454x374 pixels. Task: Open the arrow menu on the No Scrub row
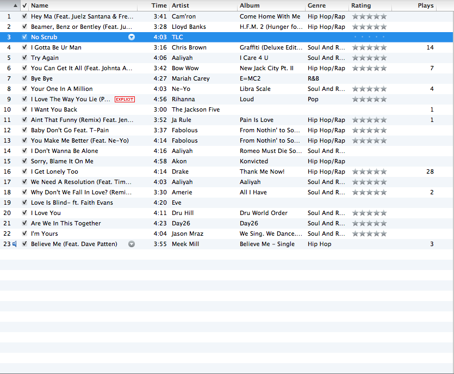point(132,37)
